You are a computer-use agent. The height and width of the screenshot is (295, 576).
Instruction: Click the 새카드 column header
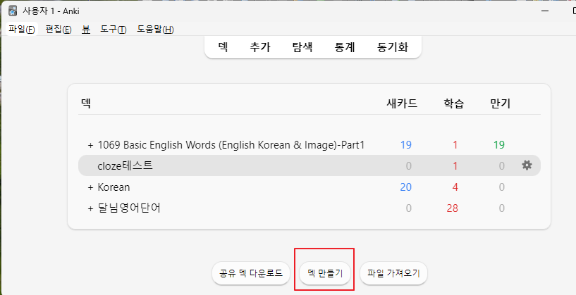[x=402, y=103]
